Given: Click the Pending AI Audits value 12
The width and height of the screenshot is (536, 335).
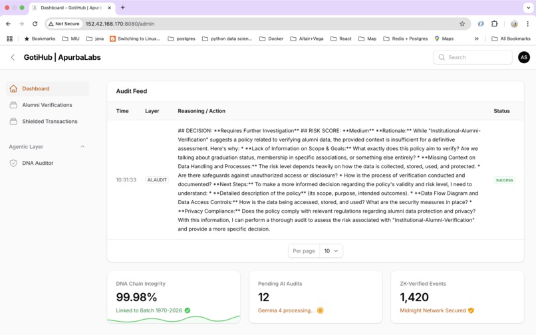Looking at the screenshot, I should click(x=263, y=297).
